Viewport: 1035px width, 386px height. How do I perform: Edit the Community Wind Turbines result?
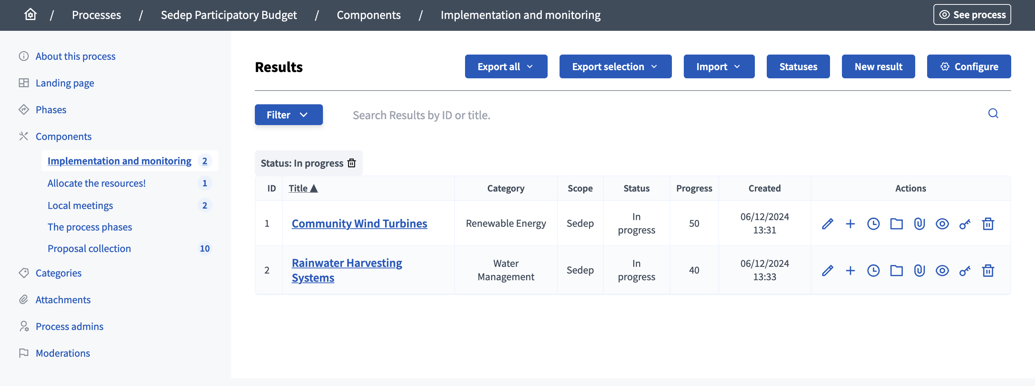pyautogui.click(x=827, y=224)
